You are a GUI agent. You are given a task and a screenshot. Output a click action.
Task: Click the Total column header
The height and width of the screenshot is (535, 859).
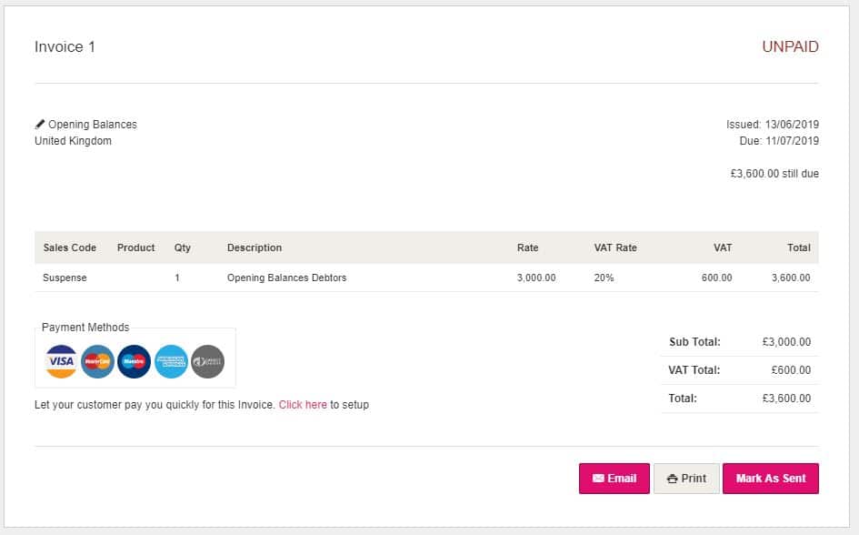point(799,247)
